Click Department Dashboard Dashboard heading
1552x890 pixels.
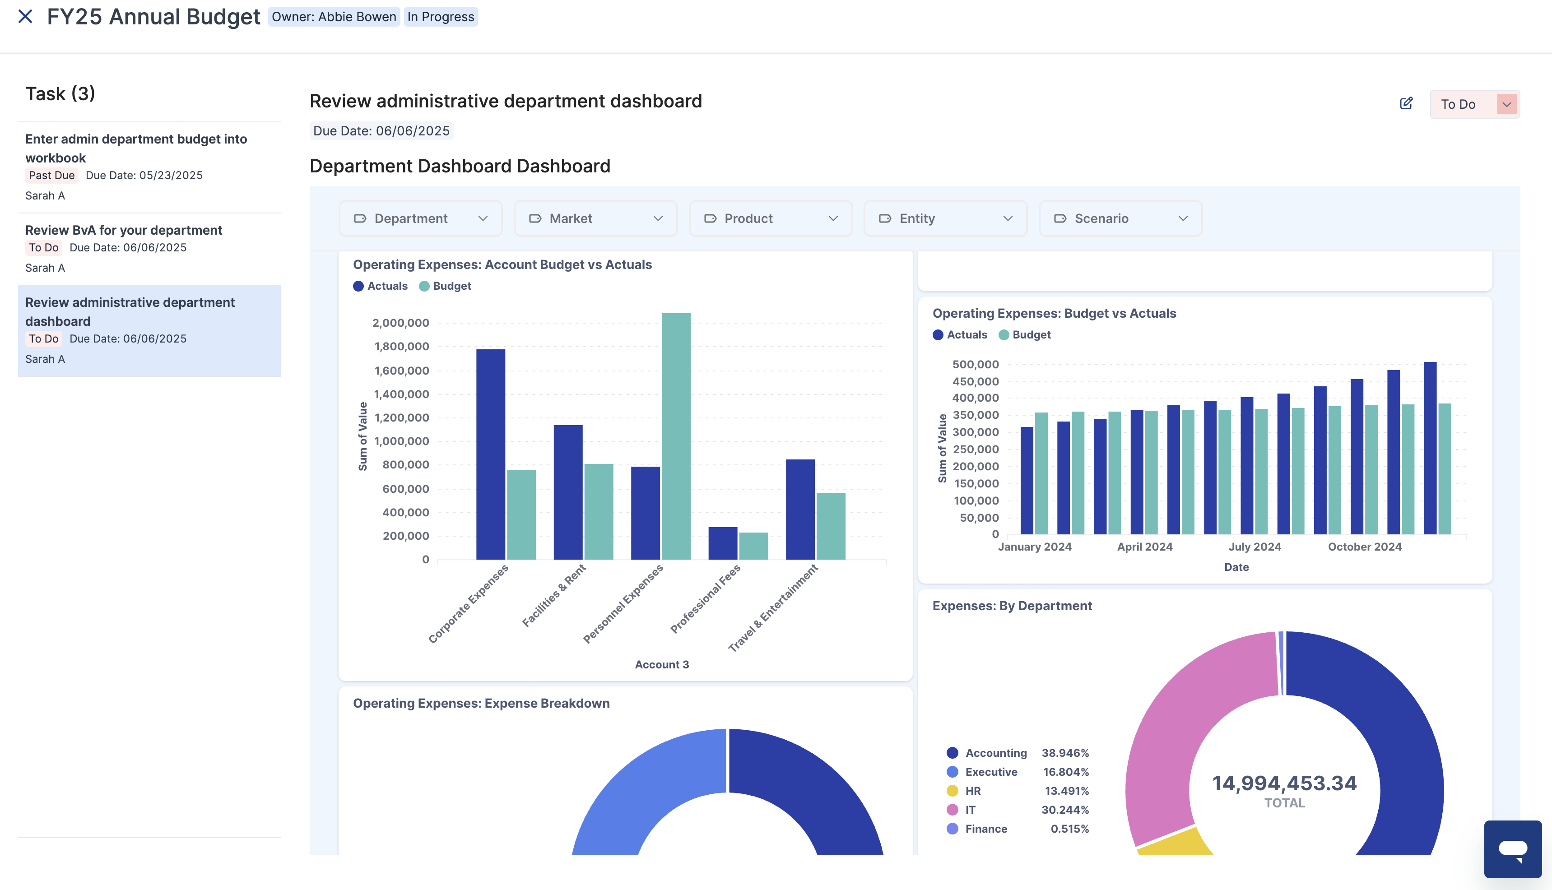(460, 166)
